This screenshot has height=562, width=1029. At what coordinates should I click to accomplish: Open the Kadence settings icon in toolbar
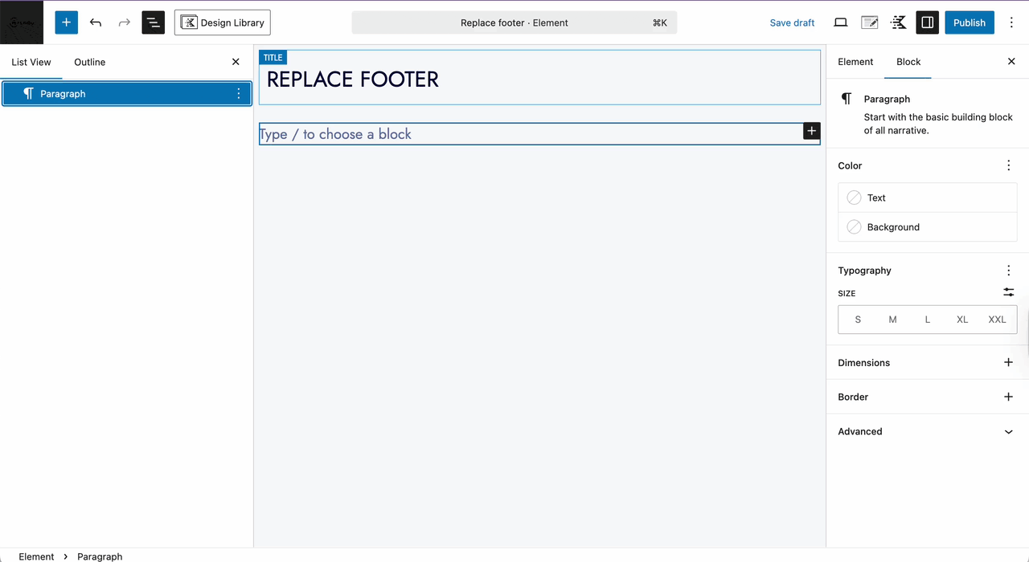coord(898,22)
